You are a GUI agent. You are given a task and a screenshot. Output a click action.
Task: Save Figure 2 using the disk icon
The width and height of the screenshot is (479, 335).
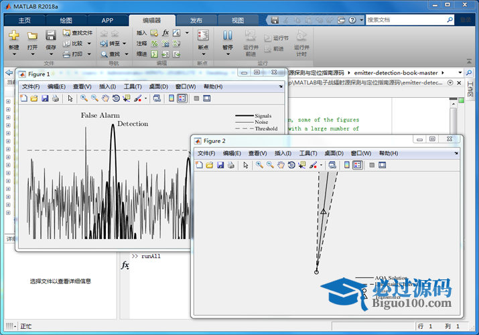[x=220, y=165]
